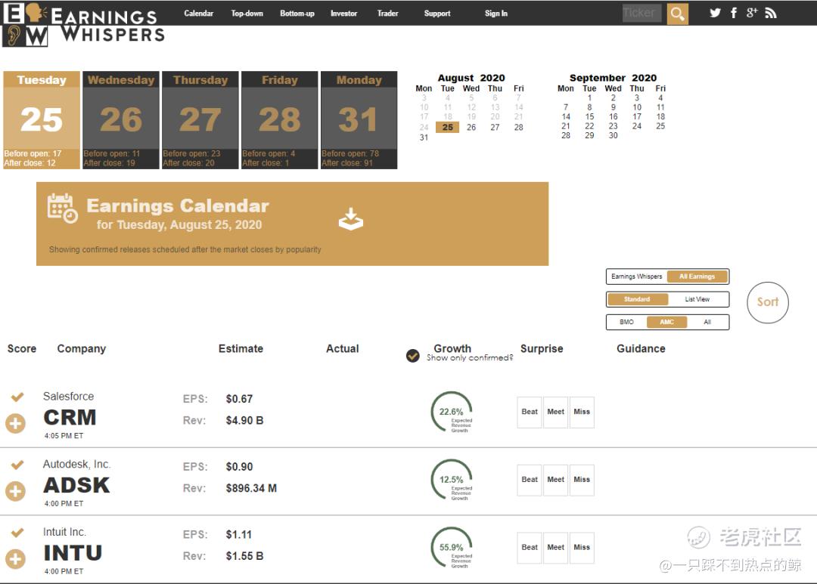Select the Tuesday 25 day tile
This screenshot has height=584, width=817.
pyautogui.click(x=42, y=119)
